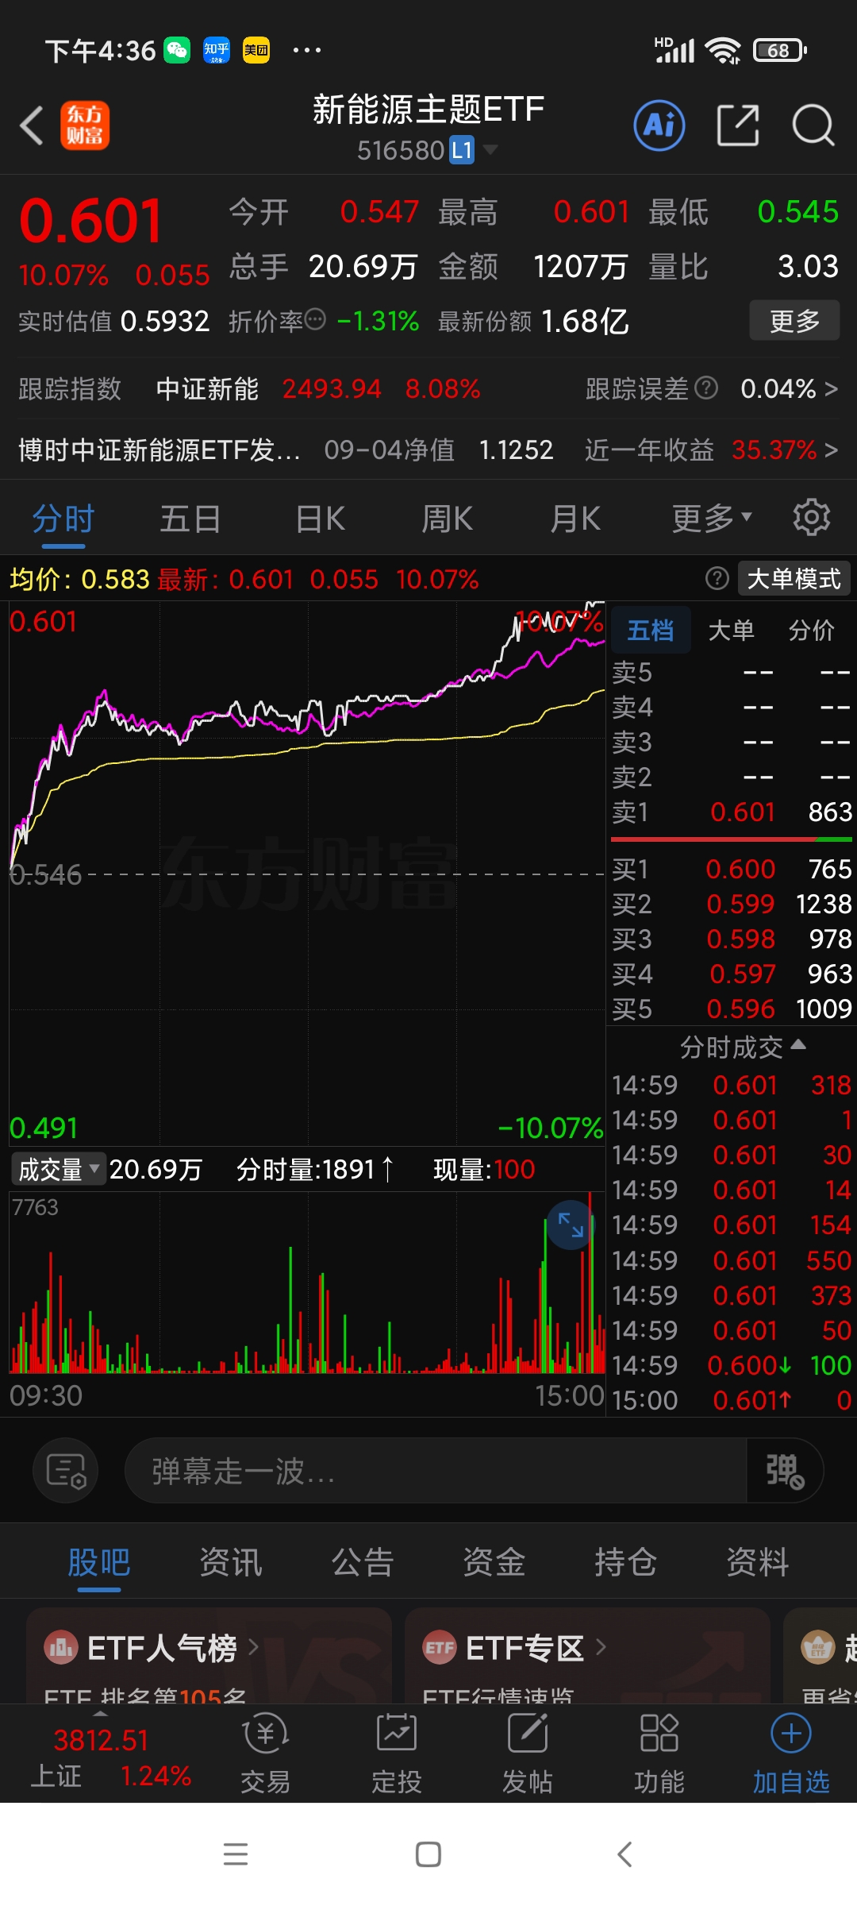Tap the L1 level badge
The width and height of the screenshot is (857, 1906).
pos(462,149)
